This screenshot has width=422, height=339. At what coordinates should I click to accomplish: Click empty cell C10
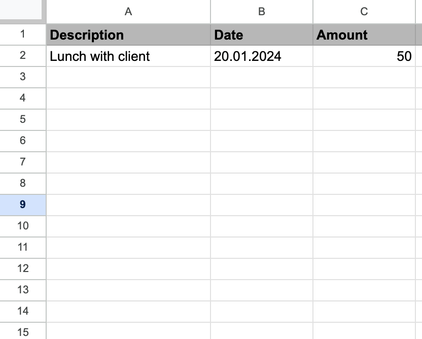[364, 226]
